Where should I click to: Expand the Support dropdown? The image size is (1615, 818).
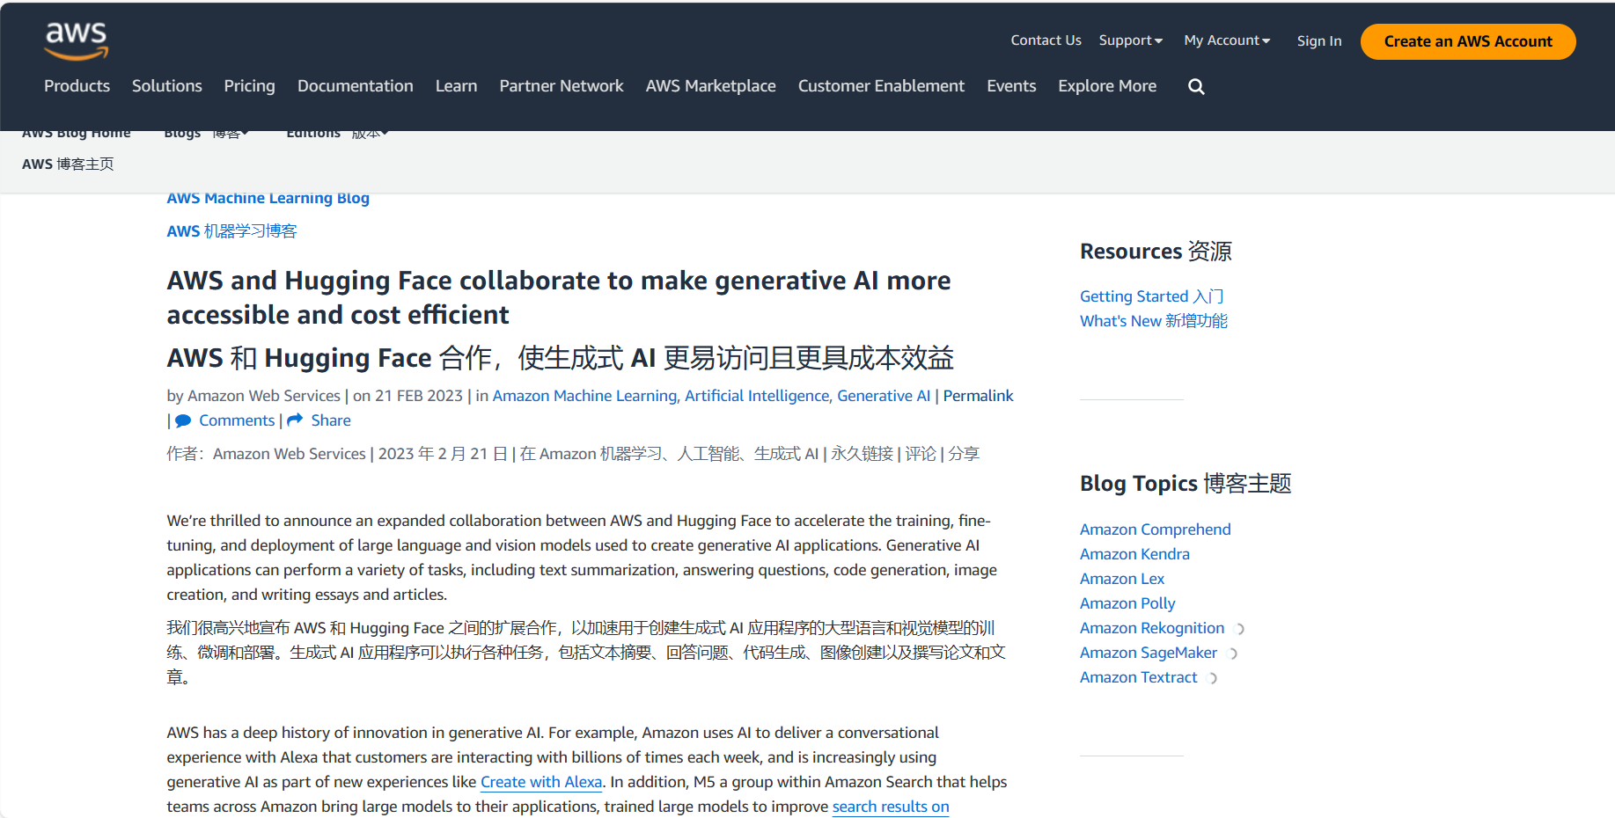[x=1131, y=40]
